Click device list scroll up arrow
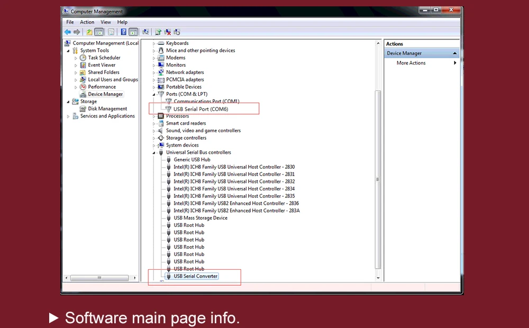529x328 pixels. pos(378,43)
